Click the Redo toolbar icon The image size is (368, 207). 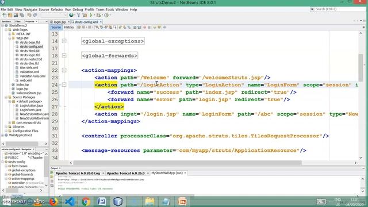35,16
